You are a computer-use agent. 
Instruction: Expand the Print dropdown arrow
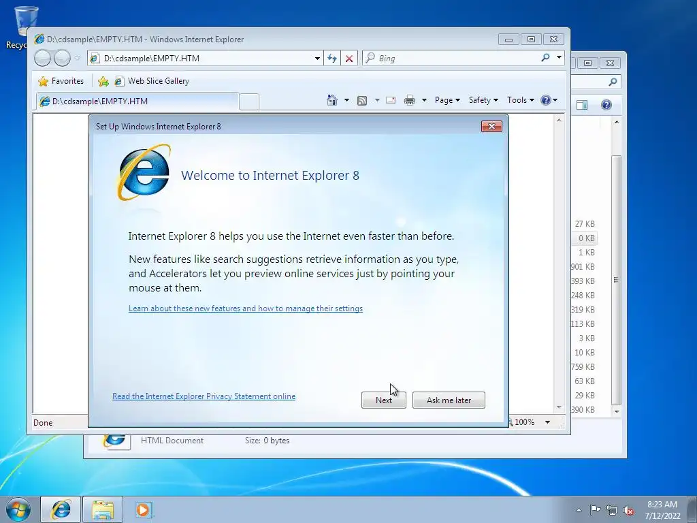pyautogui.click(x=424, y=100)
